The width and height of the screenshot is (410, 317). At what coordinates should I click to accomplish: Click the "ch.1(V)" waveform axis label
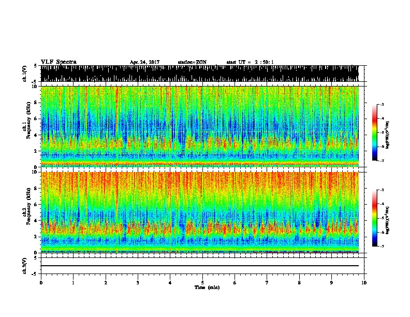click(x=25, y=74)
